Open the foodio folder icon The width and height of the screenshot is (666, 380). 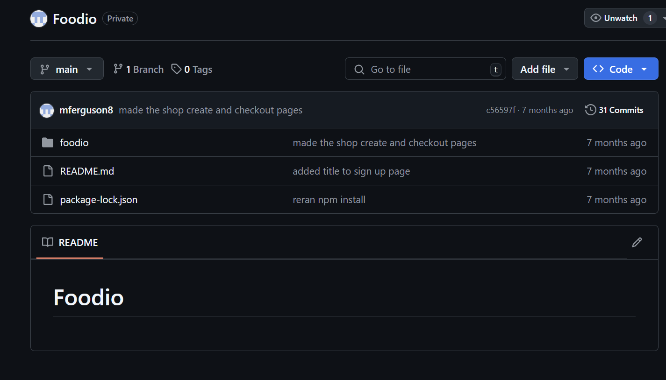click(48, 142)
